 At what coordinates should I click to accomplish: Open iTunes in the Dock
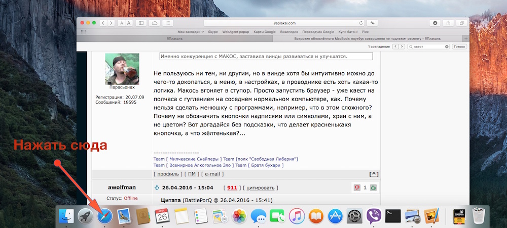[x=297, y=216]
